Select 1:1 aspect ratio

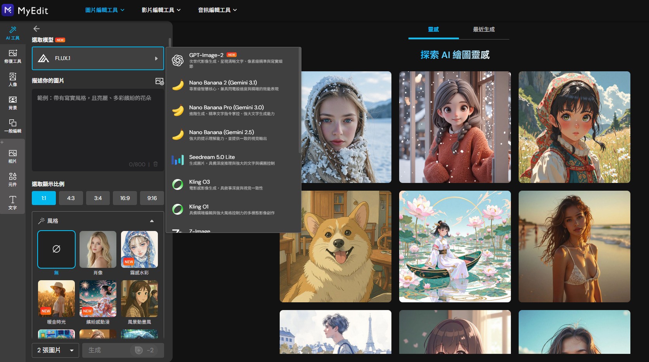(44, 198)
